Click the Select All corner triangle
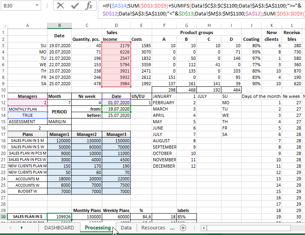Image resolution: width=305 pixels, height=235 pixels. (4, 25)
